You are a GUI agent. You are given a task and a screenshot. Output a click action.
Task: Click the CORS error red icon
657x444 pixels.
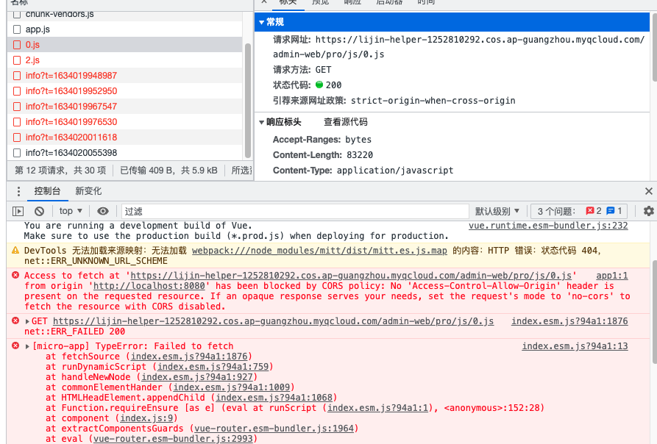tap(15, 275)
